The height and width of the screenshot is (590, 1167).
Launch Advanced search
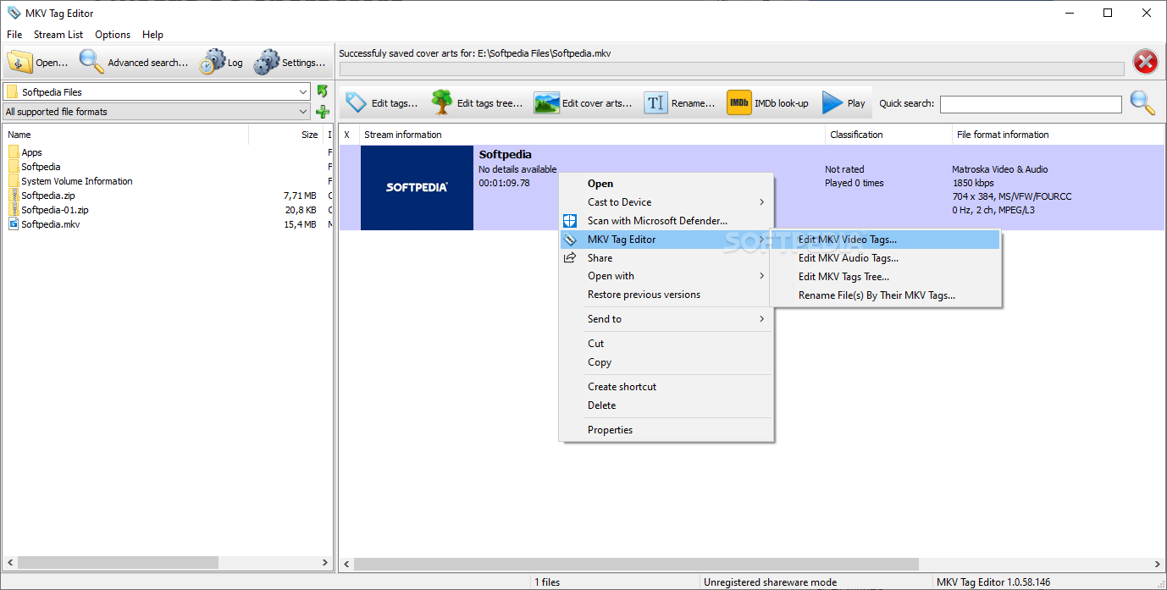pyautogui.click(x=134, y=62)
